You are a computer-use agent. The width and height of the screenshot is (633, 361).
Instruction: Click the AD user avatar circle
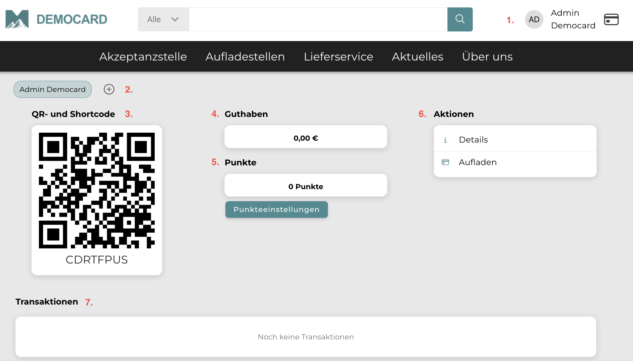coord(534,19)
